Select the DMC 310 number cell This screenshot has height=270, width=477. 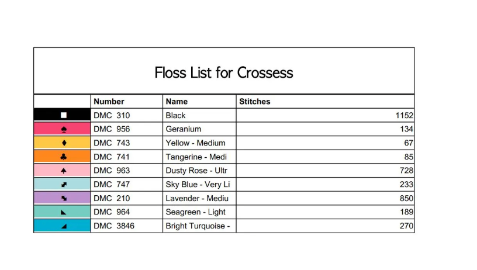click(112, 116)
